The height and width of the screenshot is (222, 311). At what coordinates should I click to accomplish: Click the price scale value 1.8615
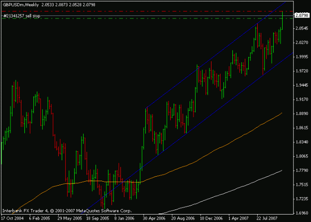[x=302, y=128]
